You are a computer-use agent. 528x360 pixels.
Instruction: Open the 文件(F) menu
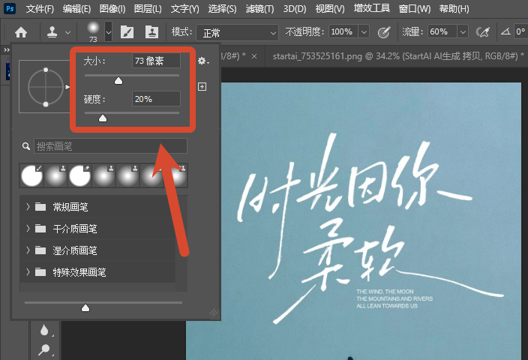40,8
